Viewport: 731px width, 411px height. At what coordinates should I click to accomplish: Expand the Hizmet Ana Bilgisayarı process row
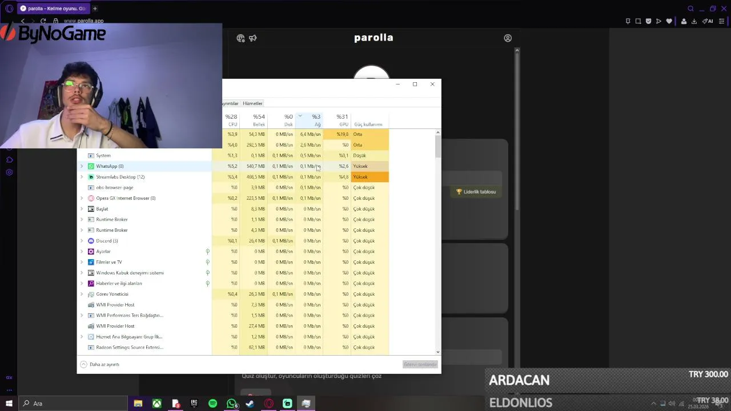tap(82, 337)
